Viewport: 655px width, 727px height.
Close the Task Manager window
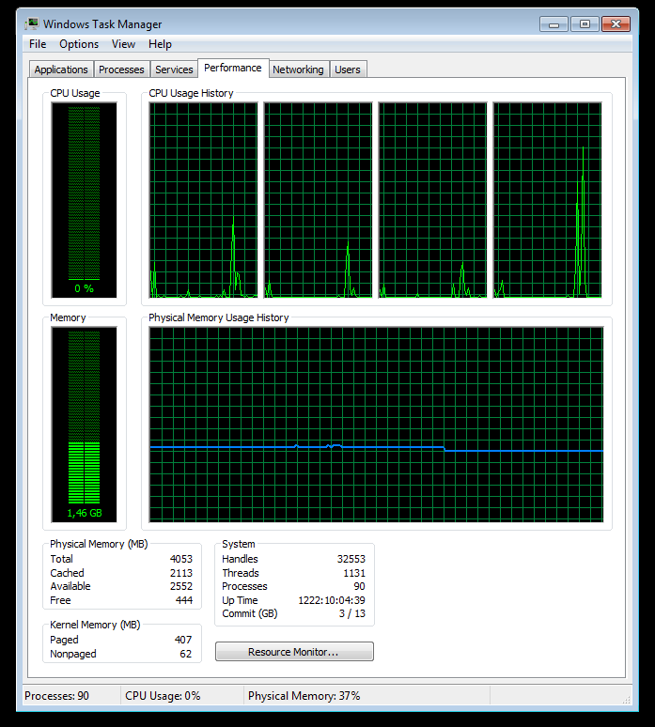tap(616, 23)
